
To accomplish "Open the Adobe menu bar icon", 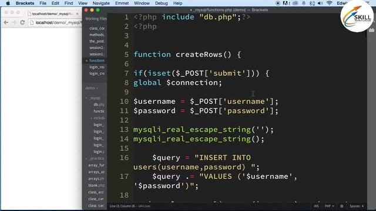I will point(286,3).
